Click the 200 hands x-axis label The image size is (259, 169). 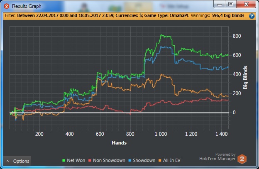click(39, 134)
